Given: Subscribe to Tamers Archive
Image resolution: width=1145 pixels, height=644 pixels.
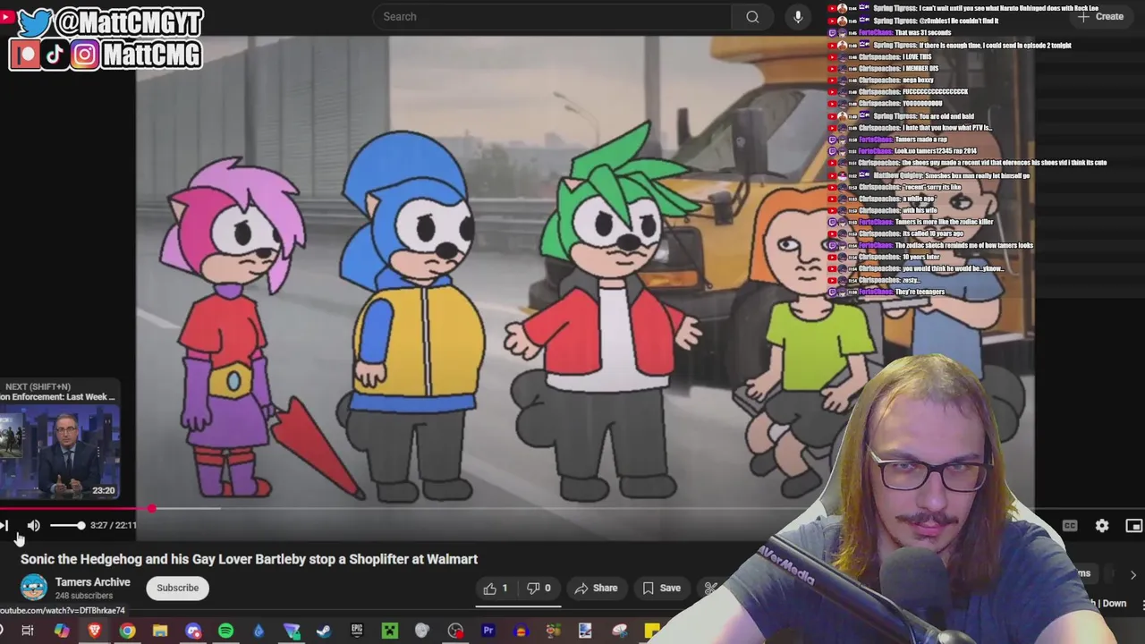Looking at the screenshot, I should (x=177, y=588).
